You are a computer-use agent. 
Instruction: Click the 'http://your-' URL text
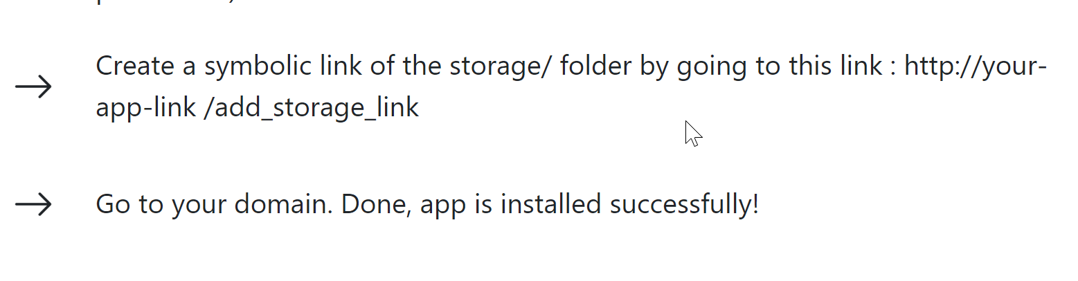[x=976, y=66]
